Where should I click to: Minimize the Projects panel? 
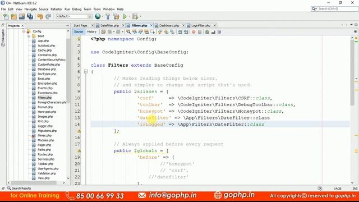(x=67, y=26)
